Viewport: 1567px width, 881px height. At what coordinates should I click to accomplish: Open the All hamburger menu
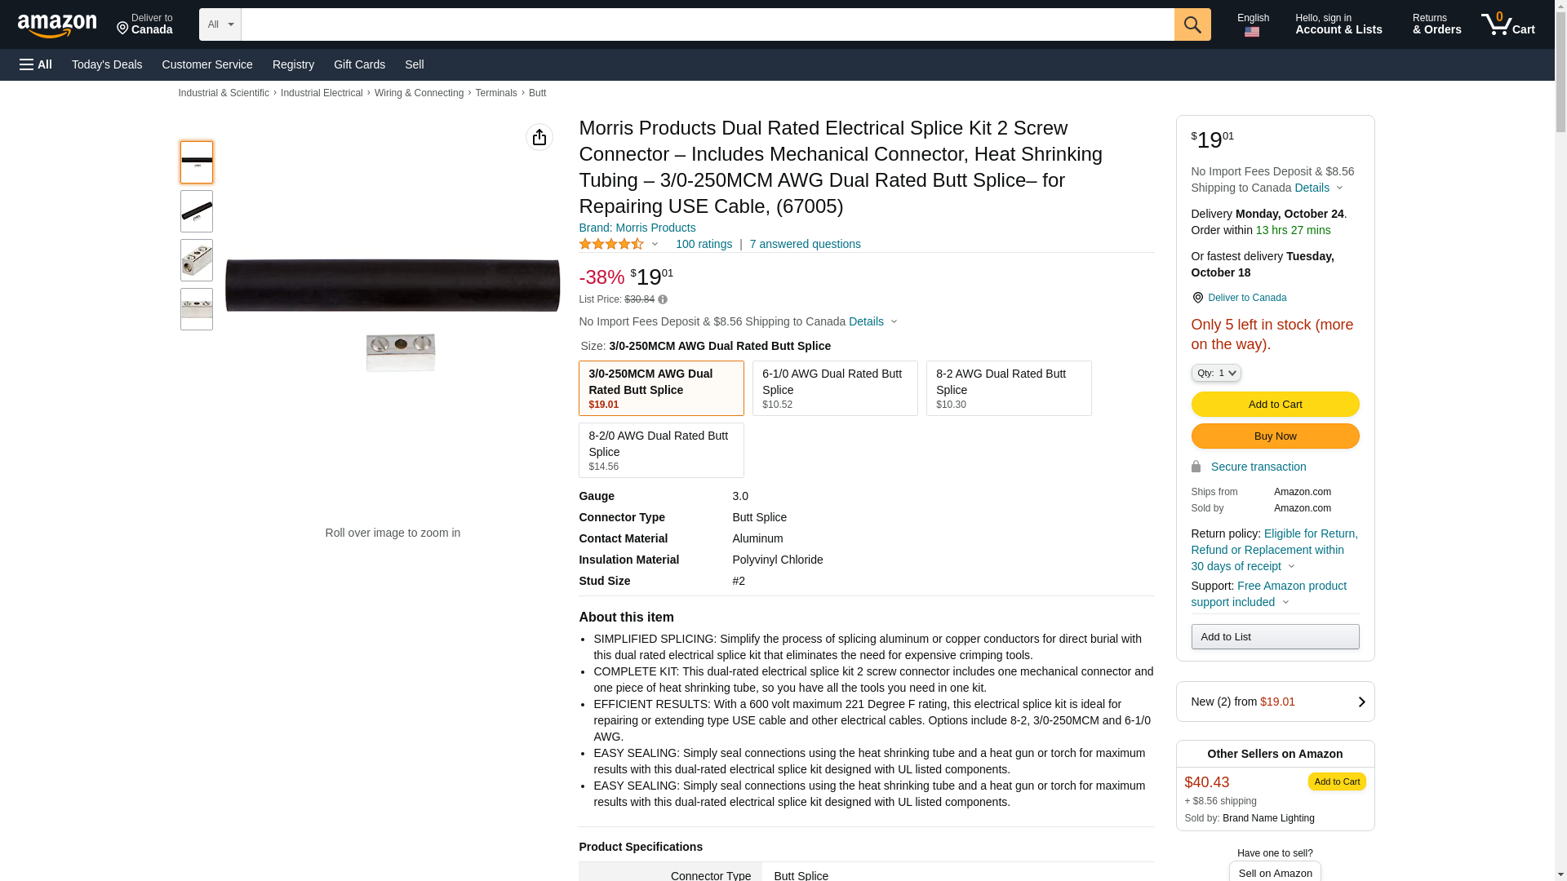click(x=36, y=64)
